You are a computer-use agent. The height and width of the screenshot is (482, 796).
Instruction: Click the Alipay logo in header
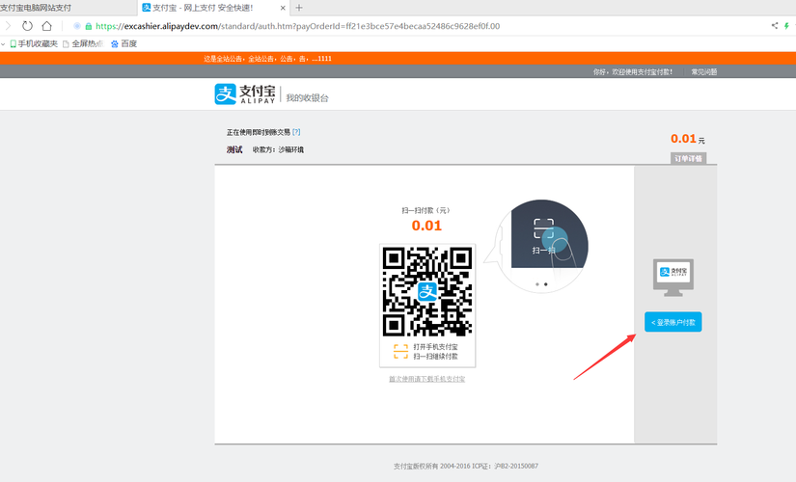click(245, 94)
